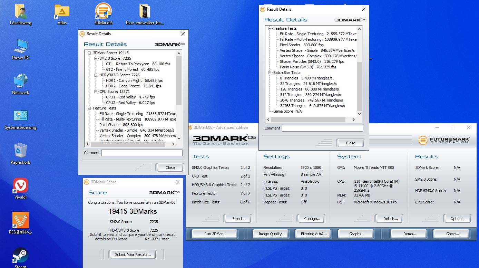Select the Perlin Noise (SM3.0) row
Image resolution: width=479 pixels, height=268 pixels.
tap(308, 67)
